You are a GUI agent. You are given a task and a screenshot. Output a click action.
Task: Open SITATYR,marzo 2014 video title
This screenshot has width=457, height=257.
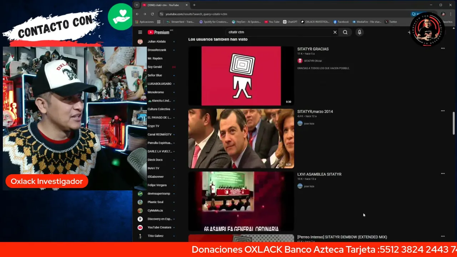coord(315,111)
